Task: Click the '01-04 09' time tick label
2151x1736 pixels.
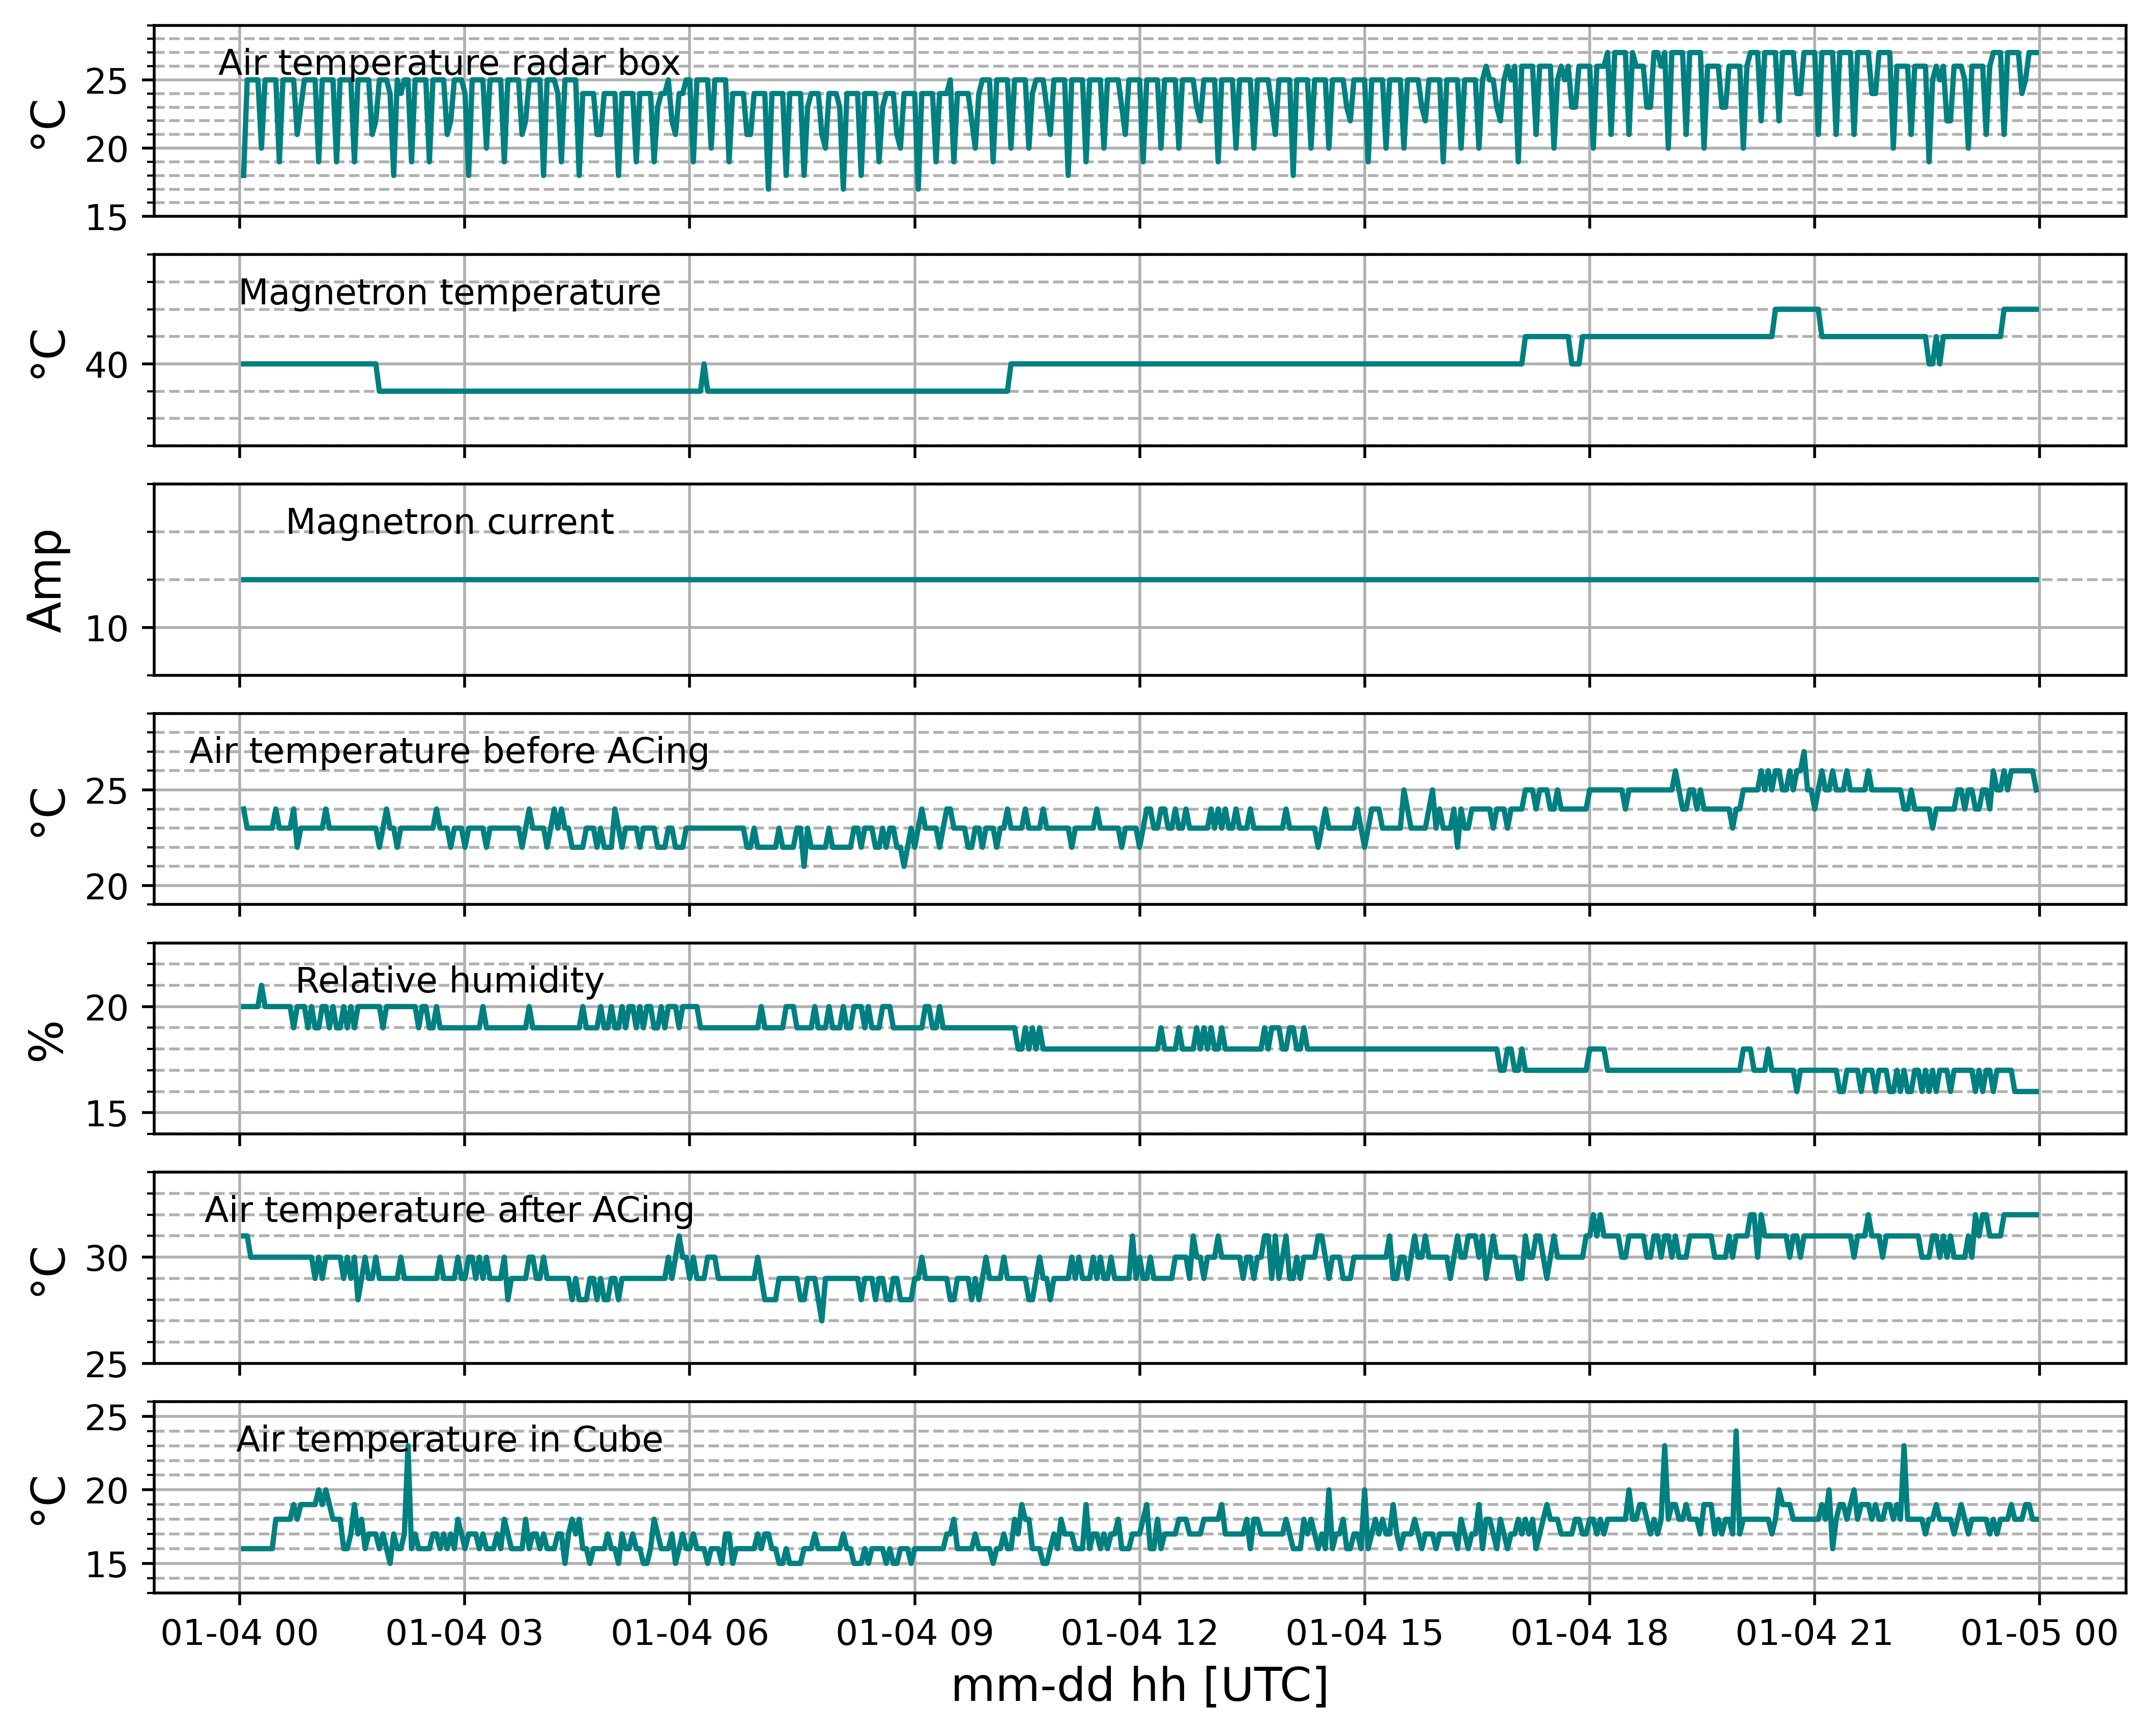Action: [x=914, y=1633]
